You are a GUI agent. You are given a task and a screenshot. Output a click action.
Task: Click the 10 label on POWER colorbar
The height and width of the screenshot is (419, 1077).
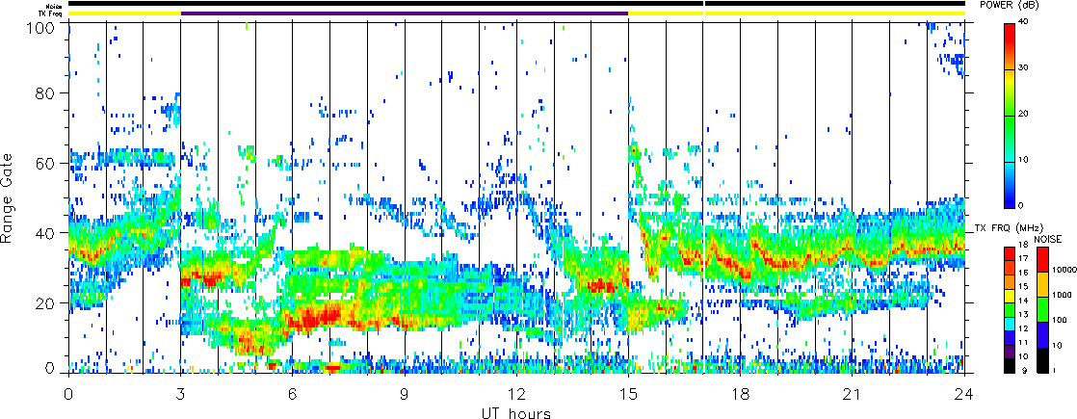[x=1023, y=159]
